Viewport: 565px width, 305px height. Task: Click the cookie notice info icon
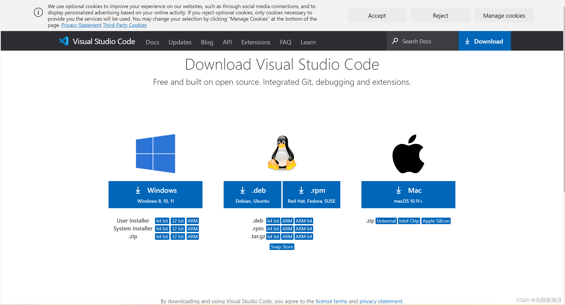[x=38, y=12]
